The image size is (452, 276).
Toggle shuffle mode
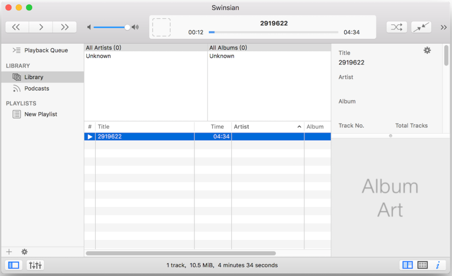(x=396, y=27)
